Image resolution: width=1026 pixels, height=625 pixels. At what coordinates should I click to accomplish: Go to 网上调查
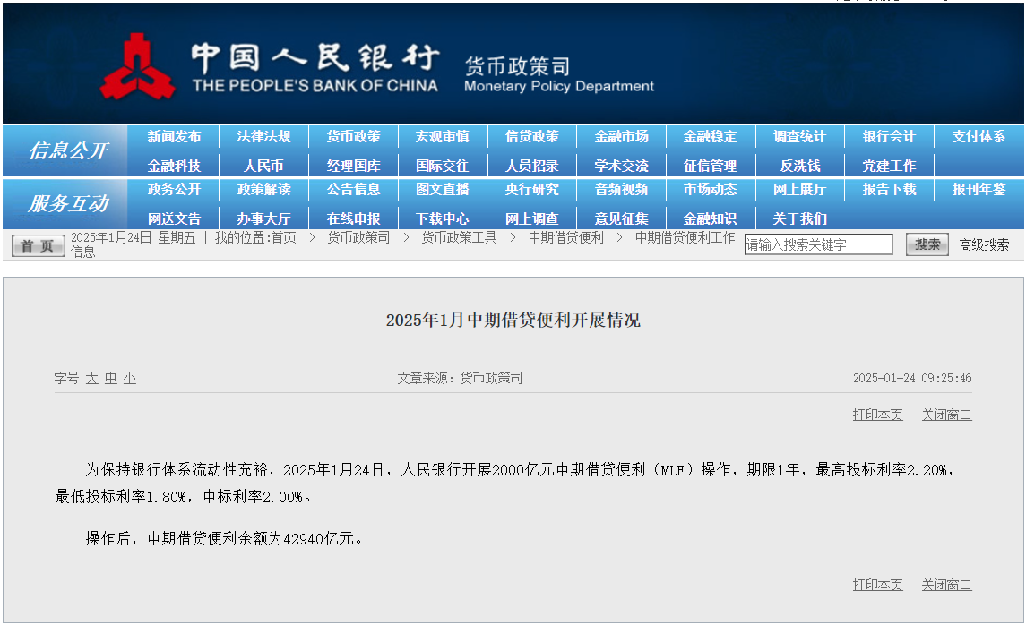(532, 219)
